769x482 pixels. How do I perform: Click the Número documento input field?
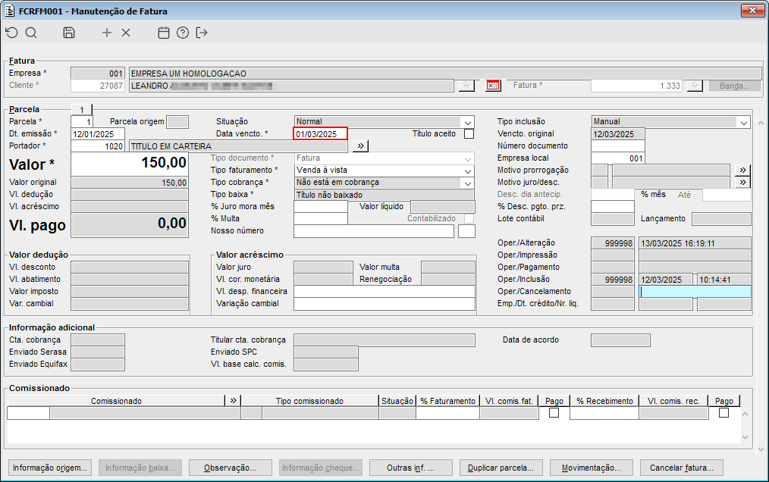click(617, 146)
